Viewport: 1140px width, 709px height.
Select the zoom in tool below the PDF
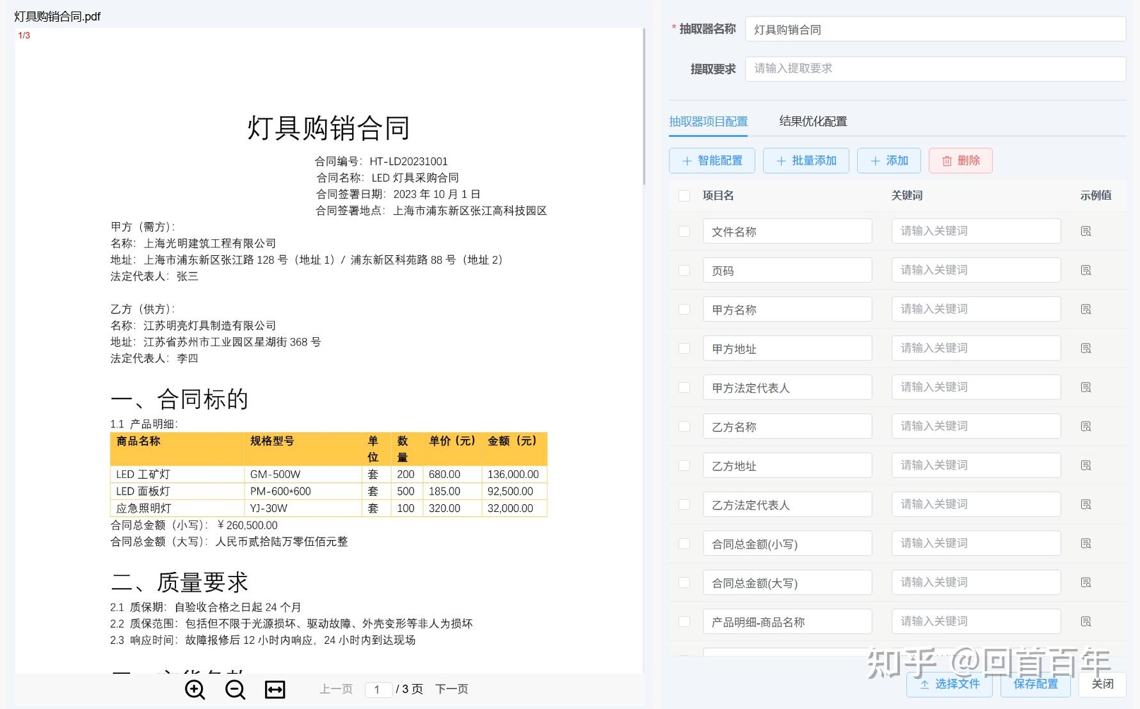(195, 690)
